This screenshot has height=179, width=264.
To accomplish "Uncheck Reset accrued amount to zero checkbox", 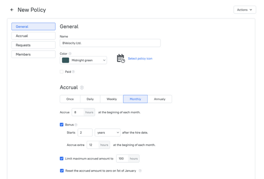I will click(x=62, y=171).
